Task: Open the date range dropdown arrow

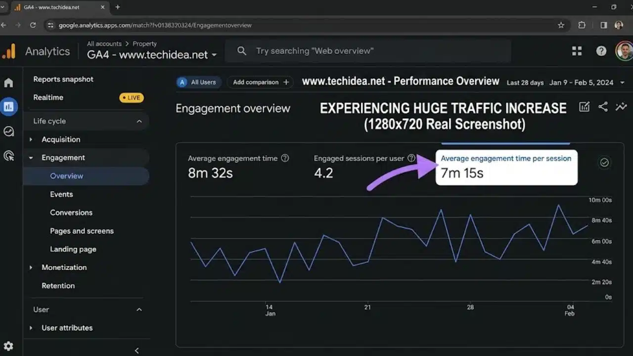Action: 622,83
